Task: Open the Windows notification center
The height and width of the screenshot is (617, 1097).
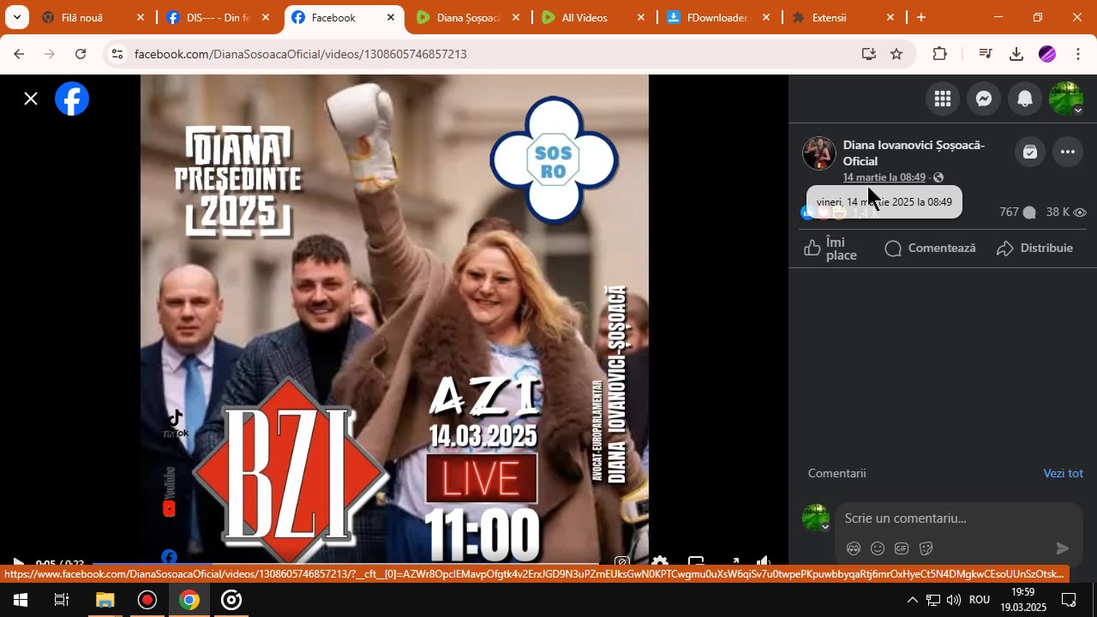Action: click(1069, 600)
